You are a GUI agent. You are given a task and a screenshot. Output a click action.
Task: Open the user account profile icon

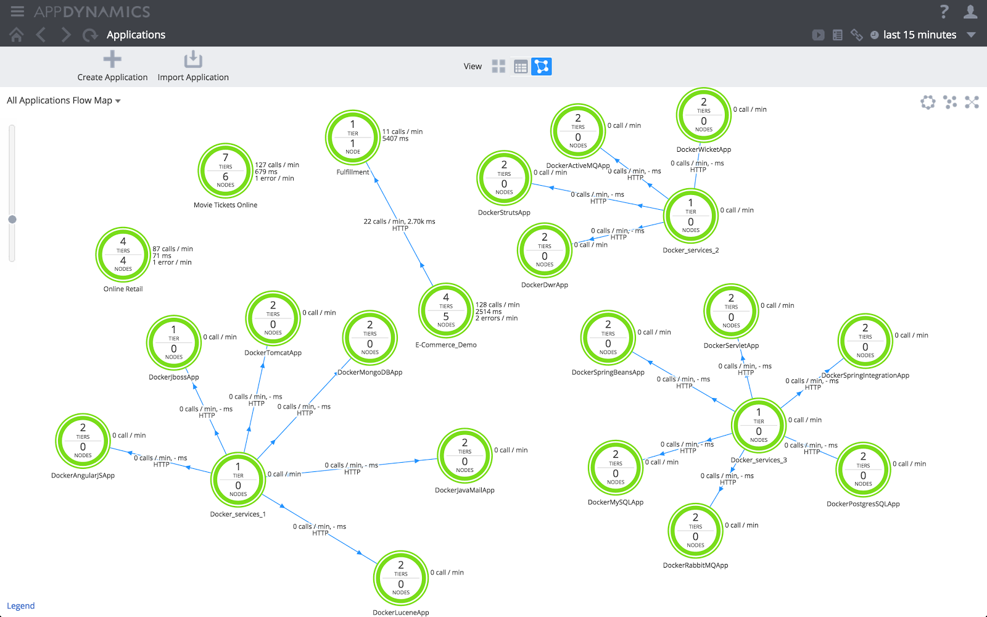970,11
